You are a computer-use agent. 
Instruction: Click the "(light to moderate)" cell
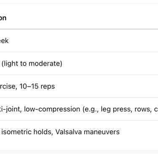pyautogui.click(x=32, y=64)
